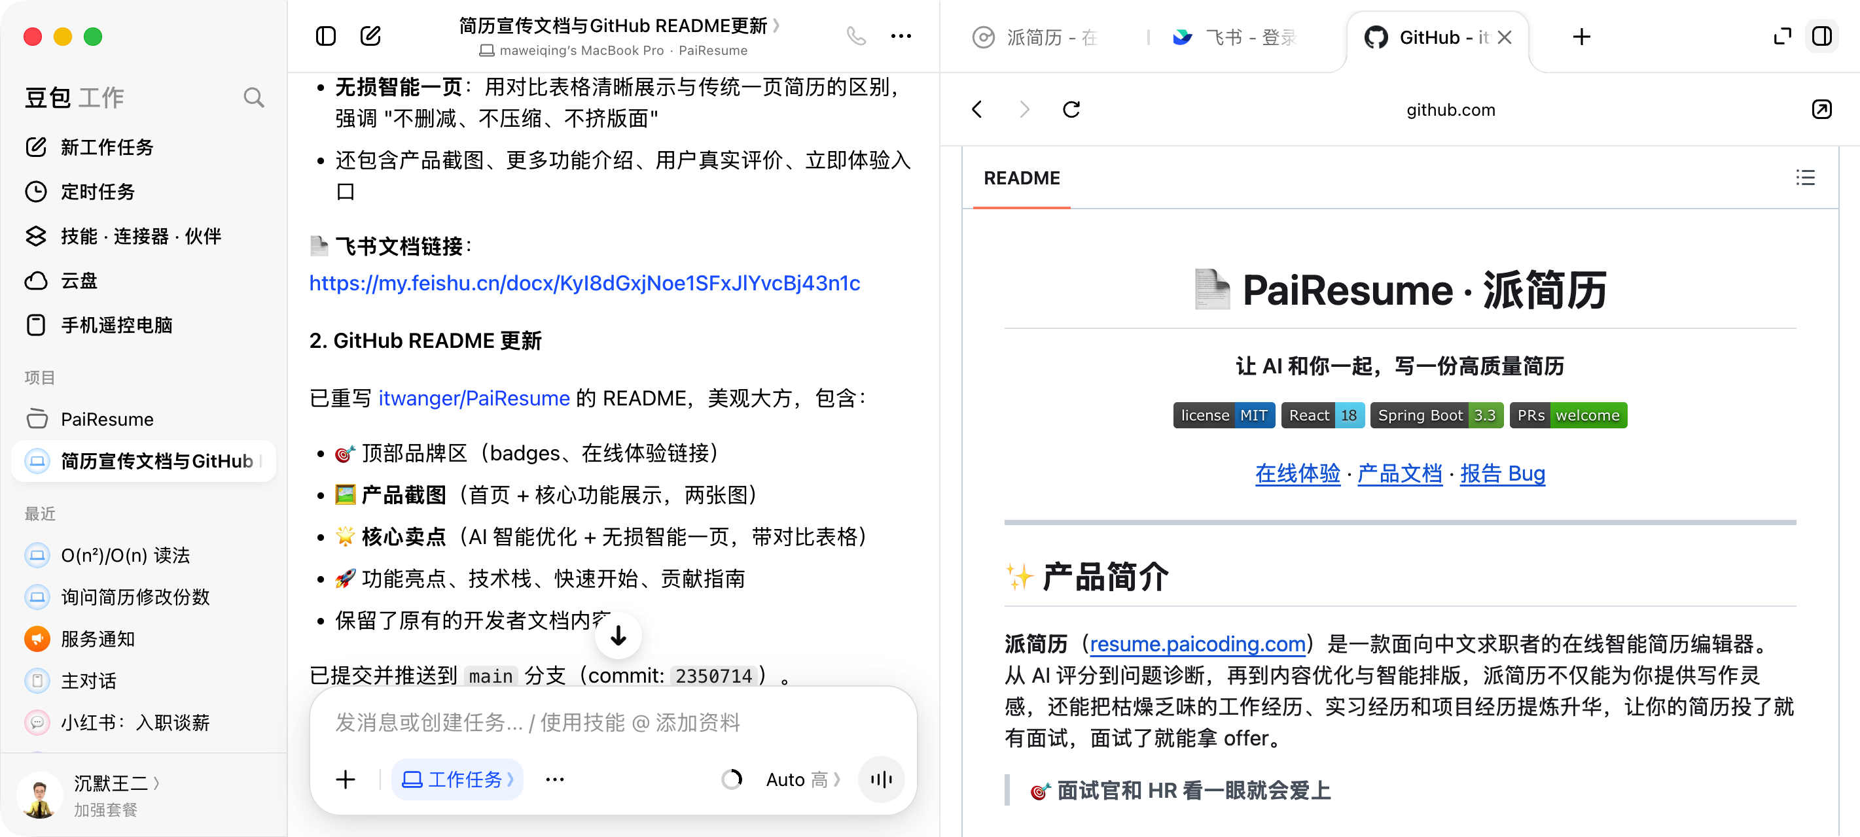Viewport: 1860px width, 837px height.
Task: Click the 最近 section label
Action: (40, 514)
